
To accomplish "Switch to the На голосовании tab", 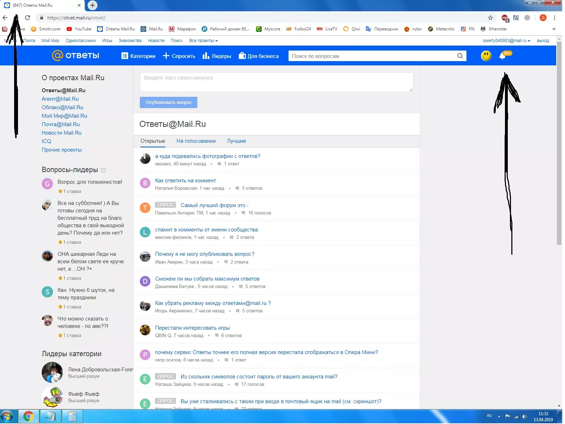I will 196,141.
